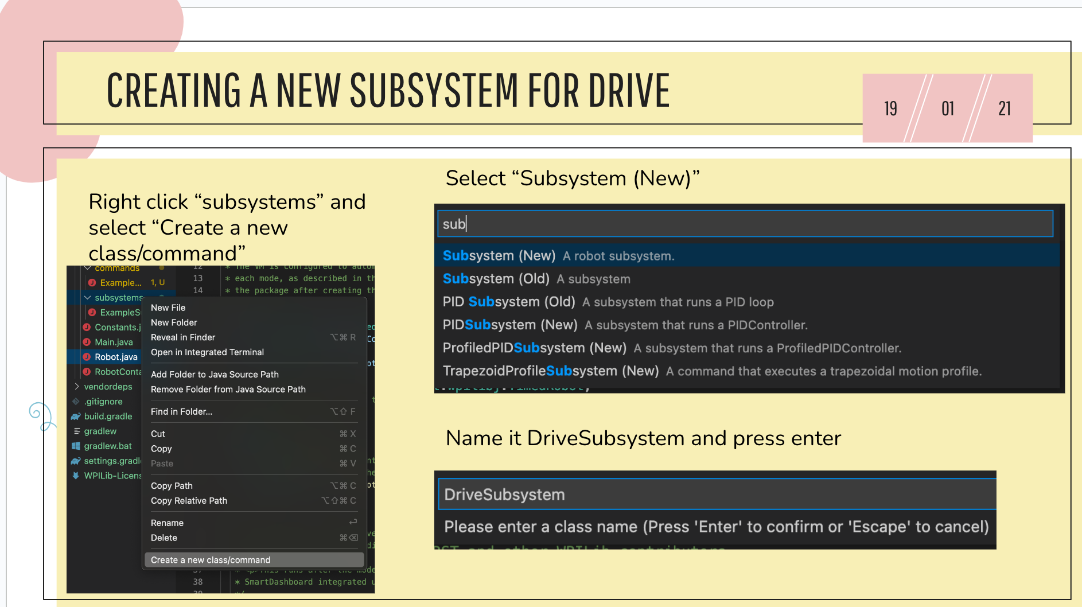The image size is (1082, 607).
Task: Click the Gradle icon beside build.gradle
Action: (76, 417)
